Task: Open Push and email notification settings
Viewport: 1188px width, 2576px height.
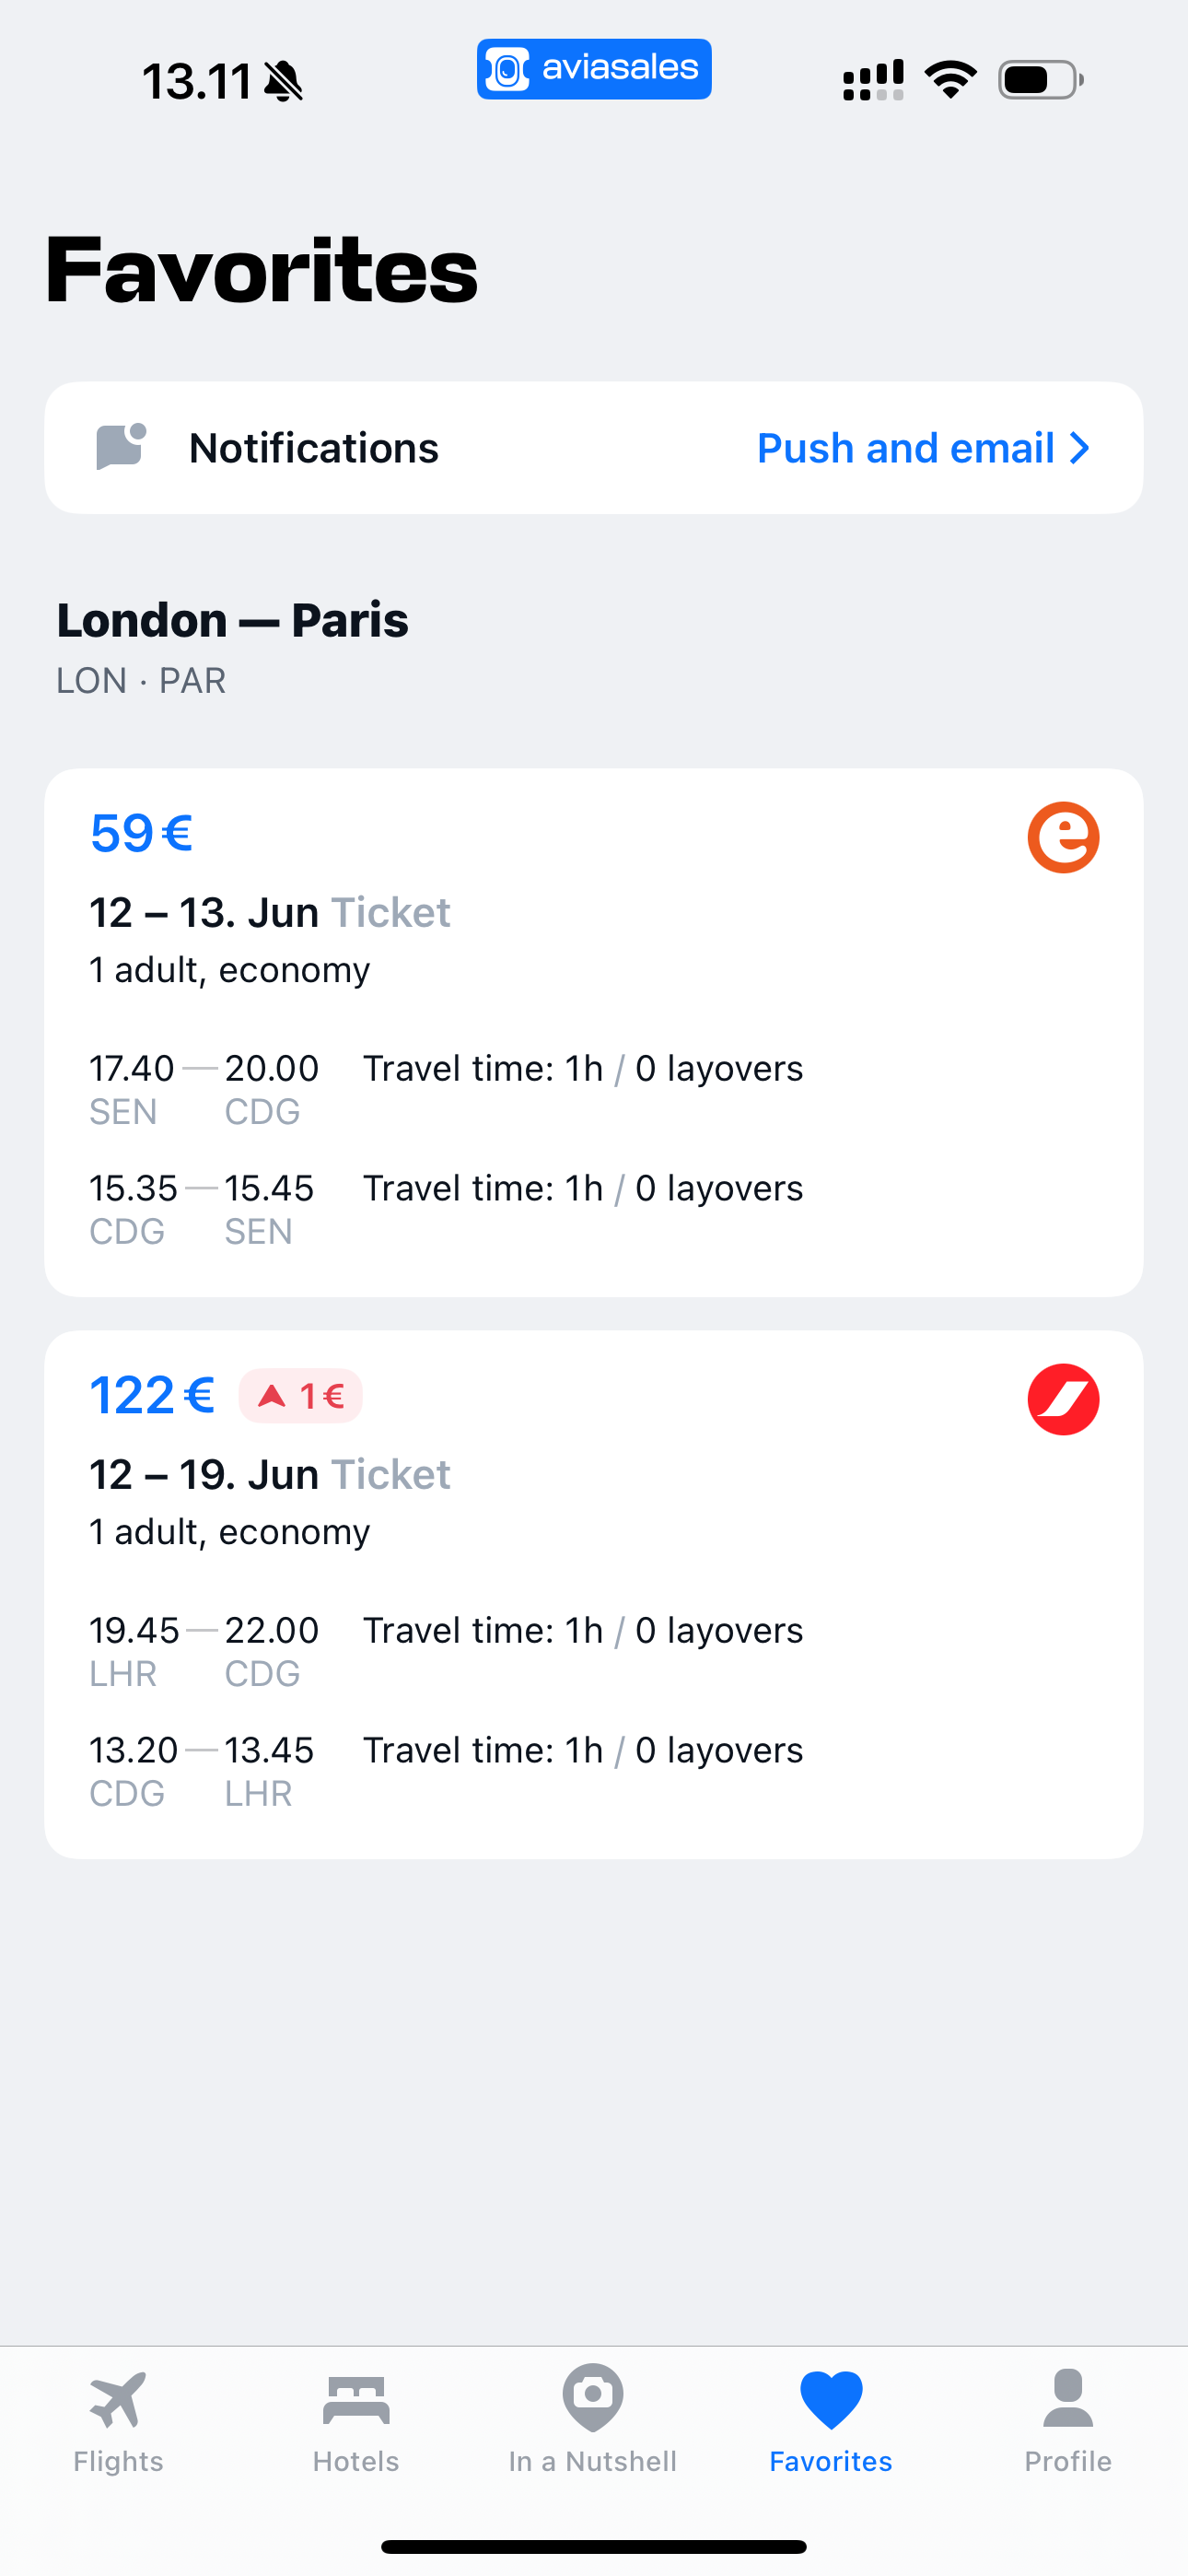Action: pyautogui.click(x=923, y=448)
